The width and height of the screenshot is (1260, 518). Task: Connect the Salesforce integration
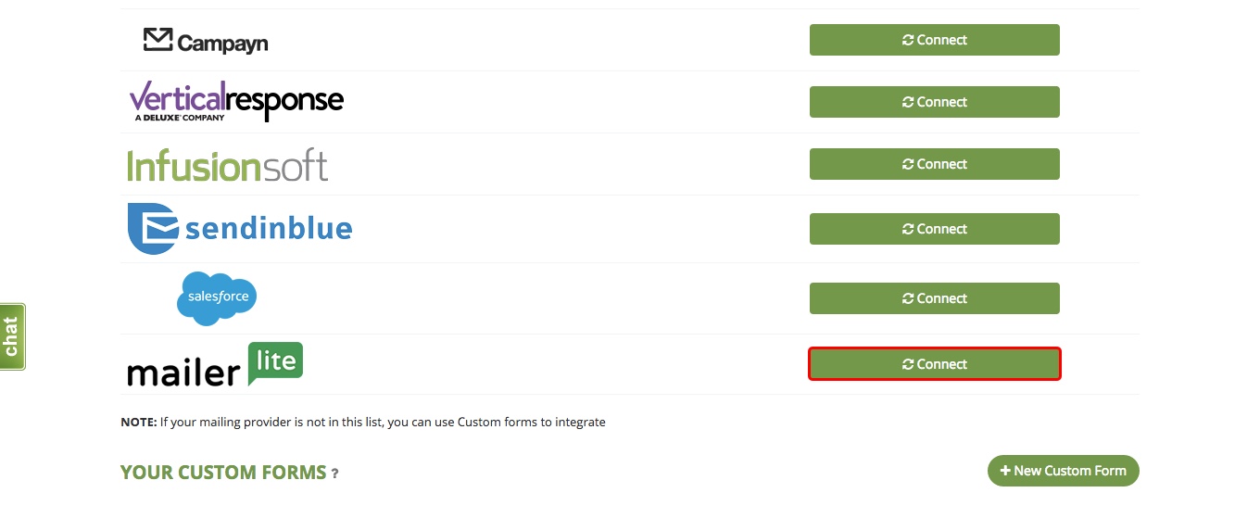(934, 298)
